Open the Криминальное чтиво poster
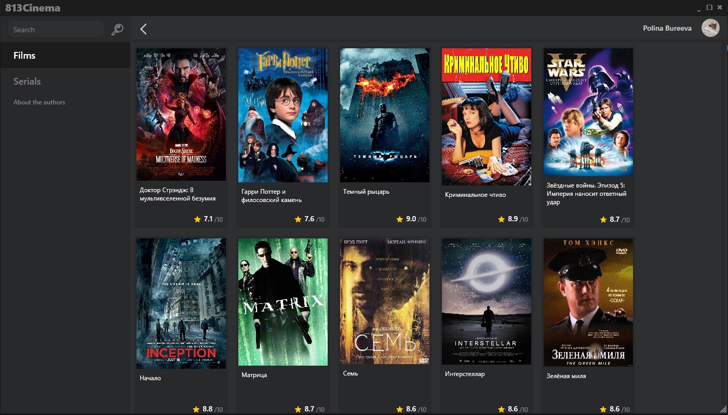Screen dimensions: 728x415 point(487,117)
